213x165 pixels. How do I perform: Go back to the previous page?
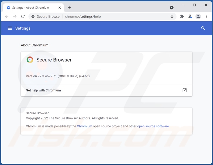(7, 16)
